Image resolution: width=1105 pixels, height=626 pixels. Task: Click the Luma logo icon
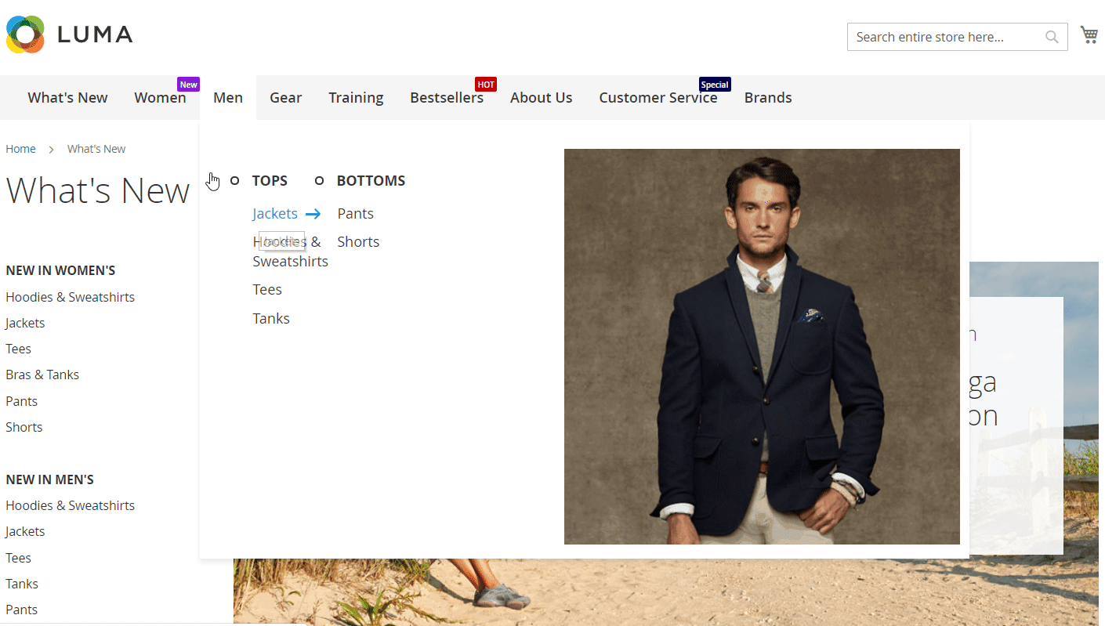click(25, 34)
